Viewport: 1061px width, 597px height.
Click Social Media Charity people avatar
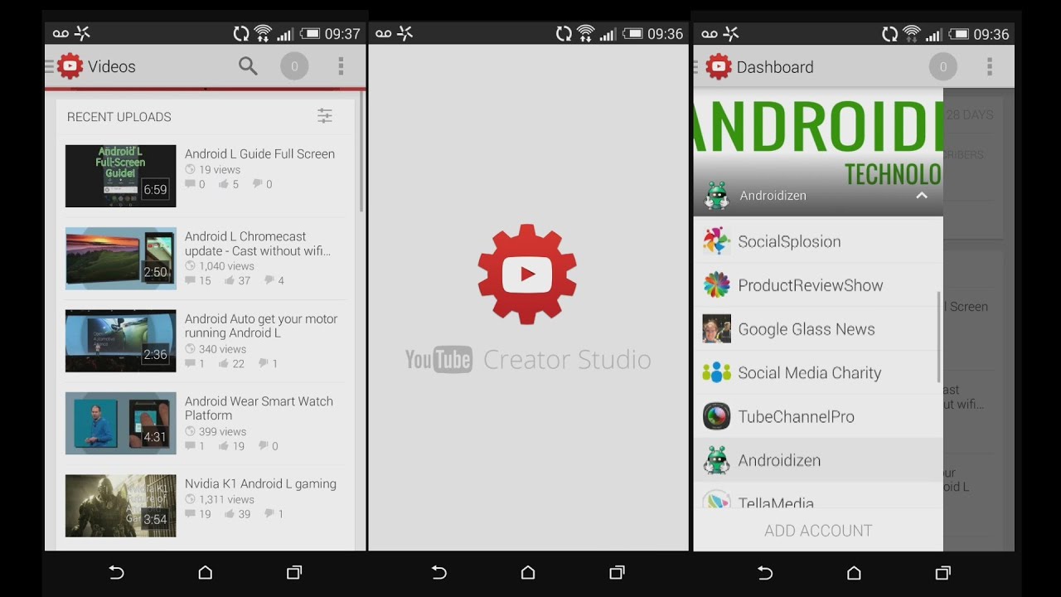click(x=716, y=373)
